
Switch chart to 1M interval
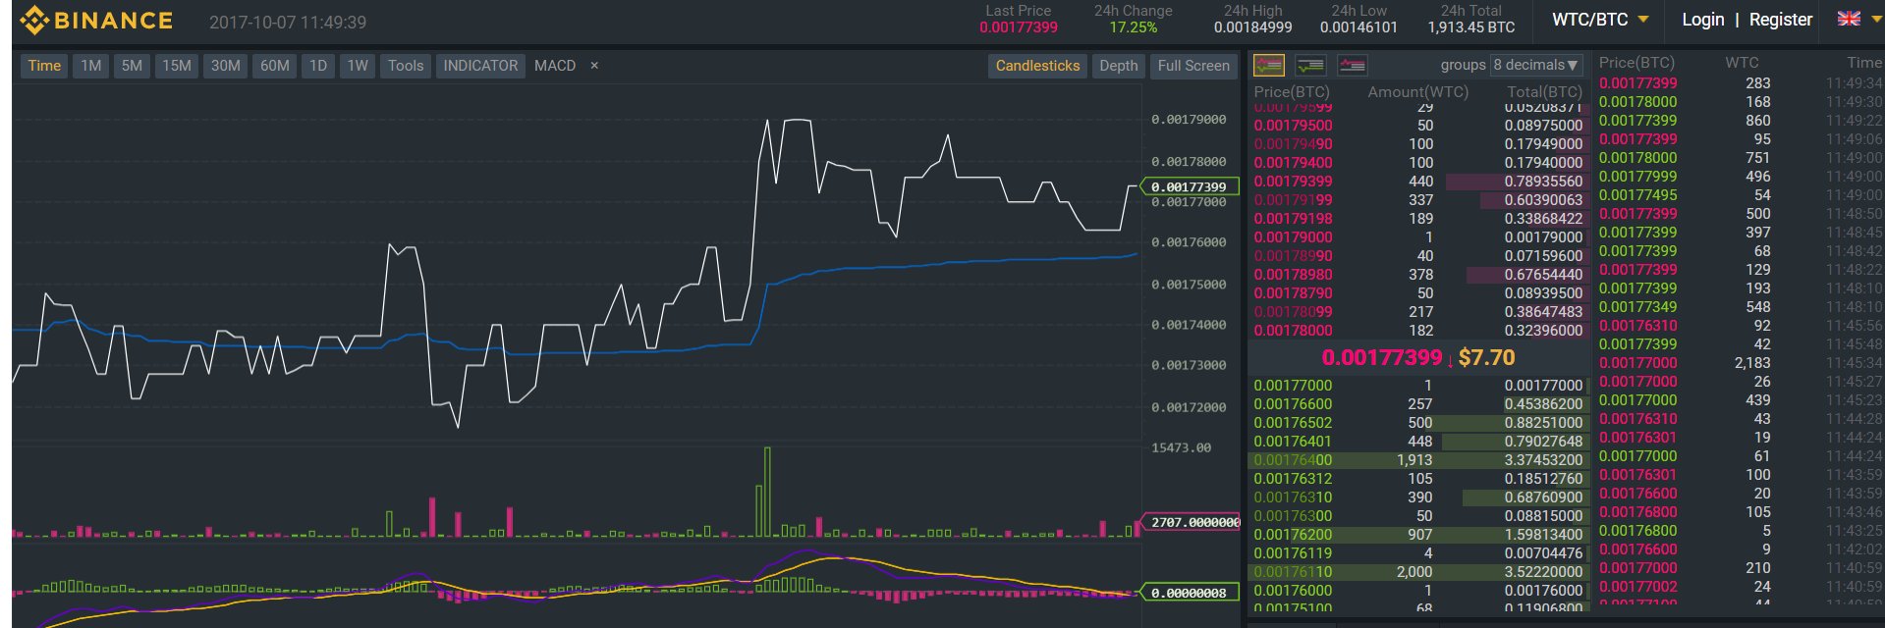(x=91, y=66)
